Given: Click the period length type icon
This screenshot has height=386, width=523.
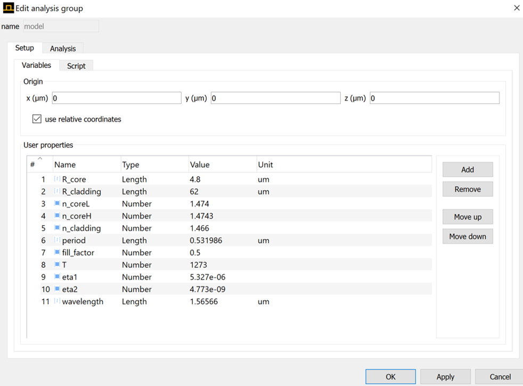Looking at the screenshot, I should (57, 240).
